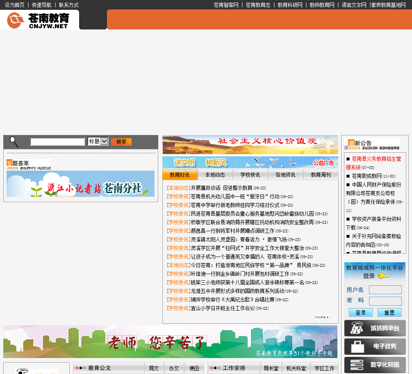412x374 pixels.
Task: Open the 数字化校园 button
Action: pyautogui.click(x=375, y=365)
